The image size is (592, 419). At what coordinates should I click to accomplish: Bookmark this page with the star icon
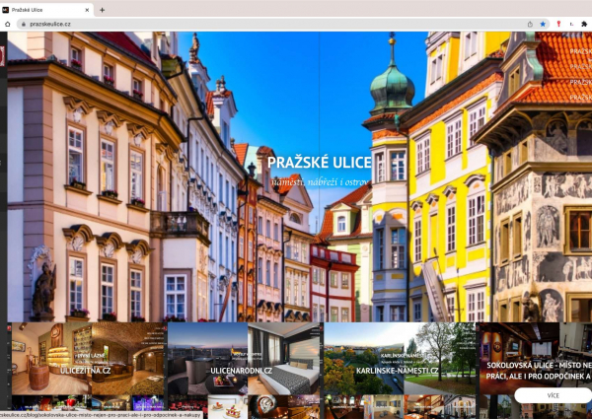pyautogui.click(x=543, y=24)
